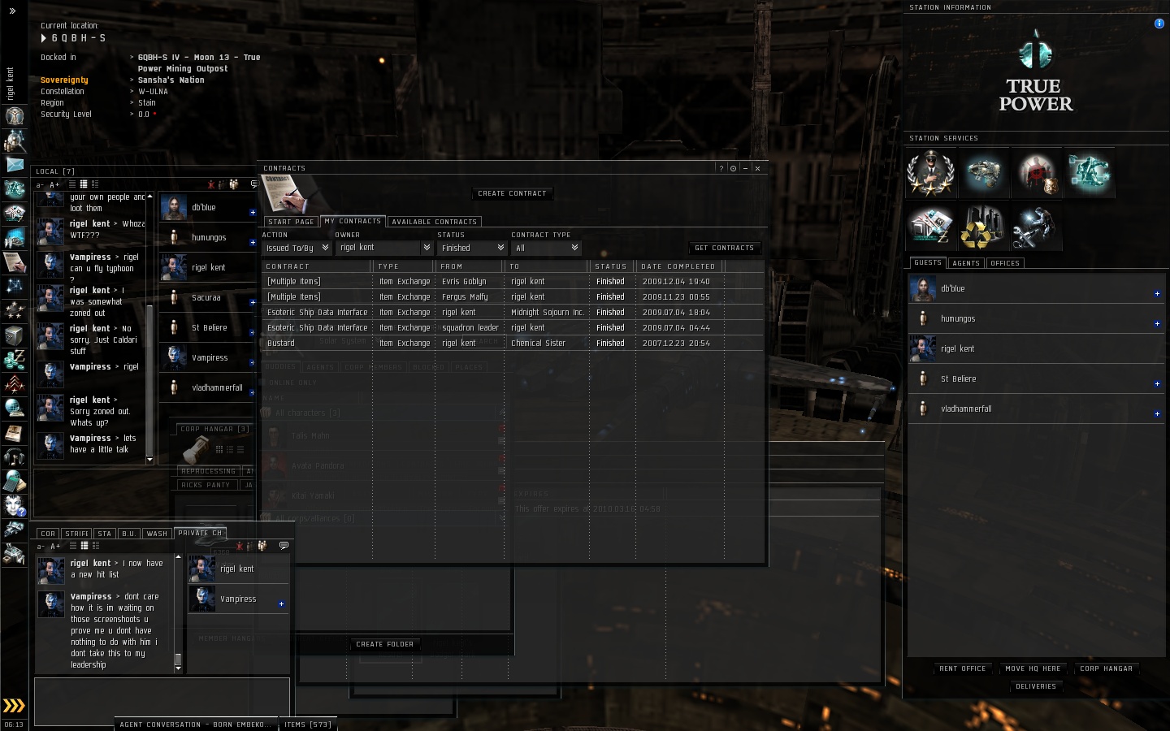
Task: Open the jukebox headphones icon
Action: (14, 456)
